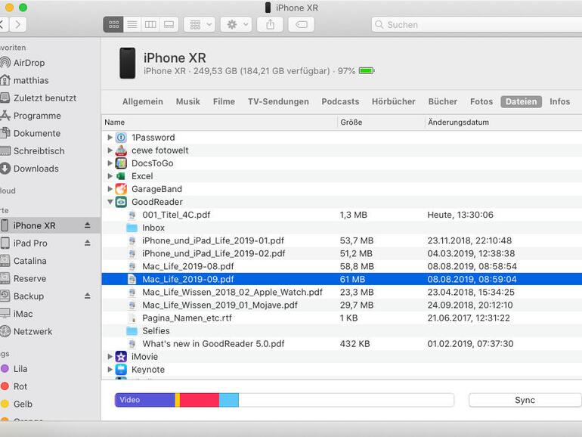Switch to gallery view

(169, 25)
